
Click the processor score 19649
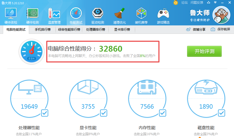tap(29, 107)
